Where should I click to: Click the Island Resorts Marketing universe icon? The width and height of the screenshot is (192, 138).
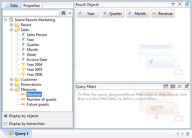[12, 20]
